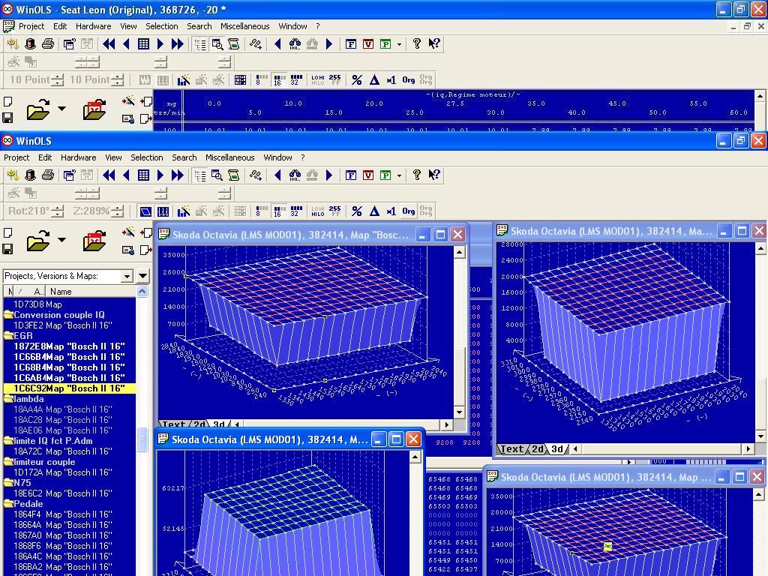768x576 pixels.
Task: Select the 1C66B4 Map "Bosch II 16" entry
Action: coord(69,357)
